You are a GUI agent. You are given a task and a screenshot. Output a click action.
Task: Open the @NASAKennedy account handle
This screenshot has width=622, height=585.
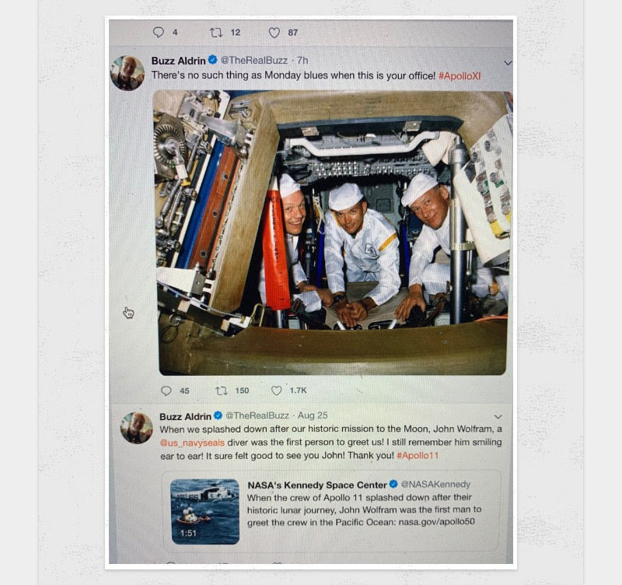(435, 484)
